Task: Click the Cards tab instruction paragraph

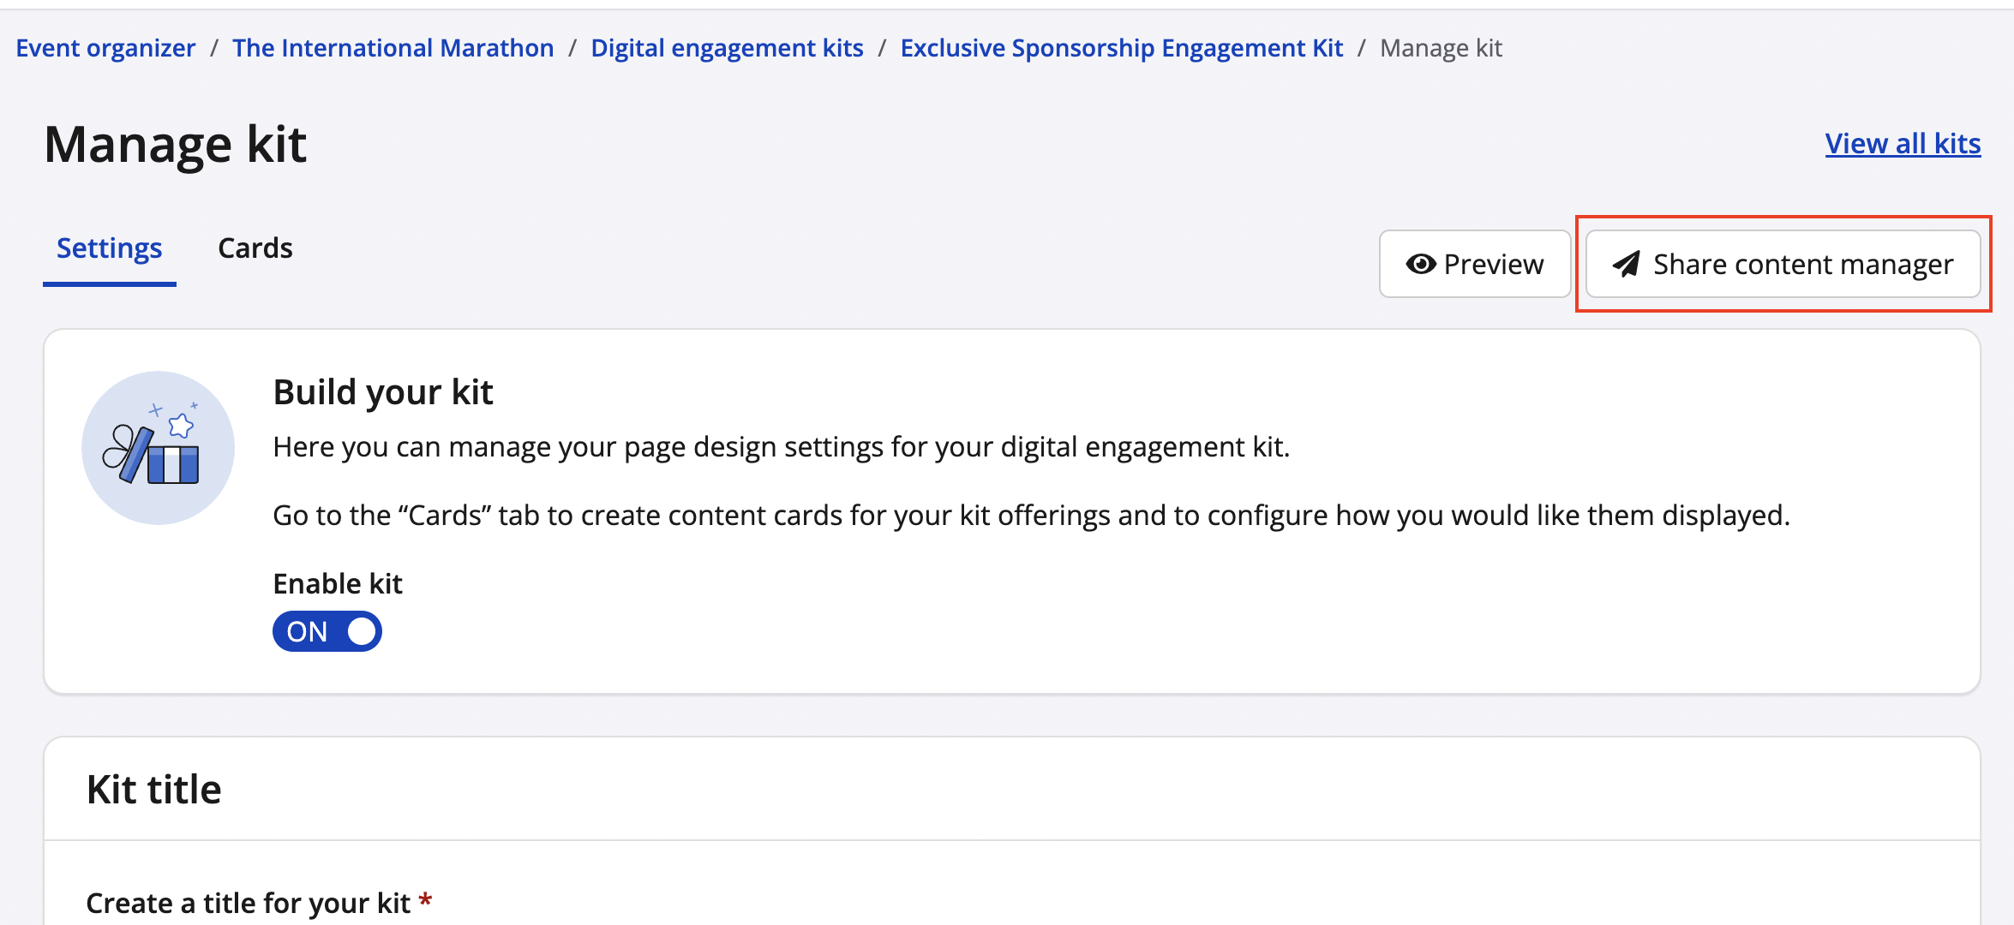Action: tap(1031, 516)
